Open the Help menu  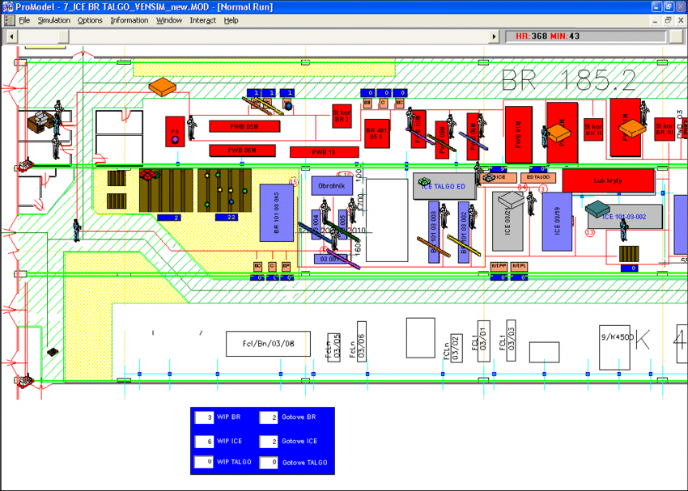[x=231, y=20]
